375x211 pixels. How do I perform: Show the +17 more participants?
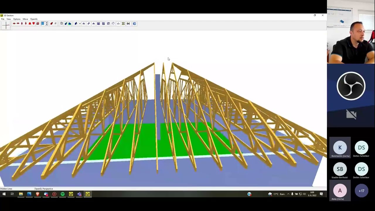(362, 190)
